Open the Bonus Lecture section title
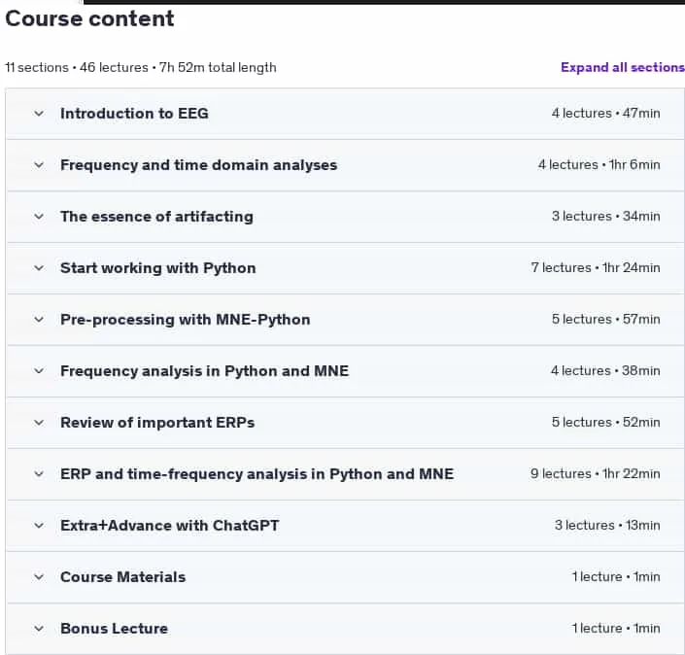This screenshot has height=655, width=685. click(114, 629)
